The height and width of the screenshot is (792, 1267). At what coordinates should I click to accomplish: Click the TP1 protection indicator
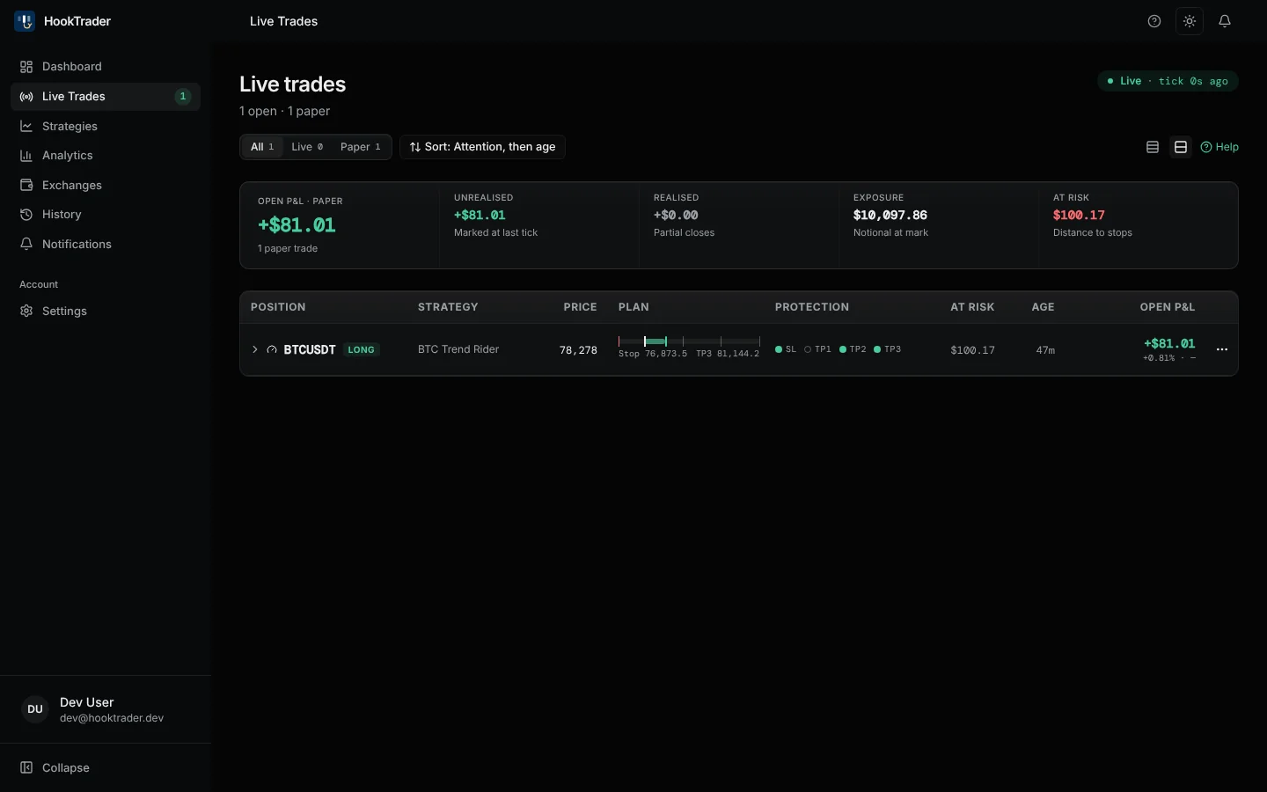coord(817,349)
